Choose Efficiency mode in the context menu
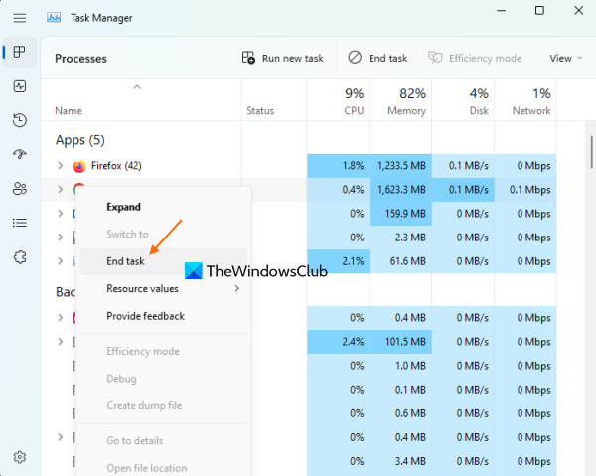Screen dimensions: 596x476 pos(164,351)
